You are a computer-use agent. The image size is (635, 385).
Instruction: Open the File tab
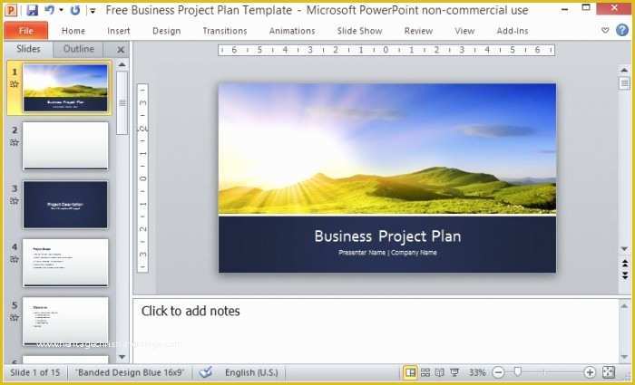[x=26, y=31]
